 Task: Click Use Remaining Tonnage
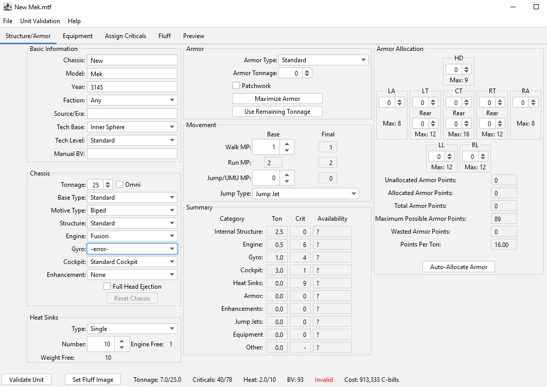click(277, 111)
